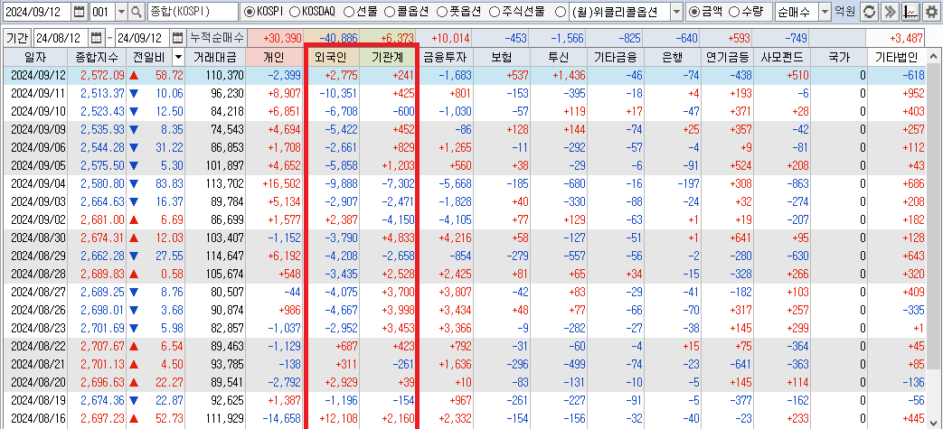
Task: Open the 순매수 dropdown
Action: coord(825,12)
